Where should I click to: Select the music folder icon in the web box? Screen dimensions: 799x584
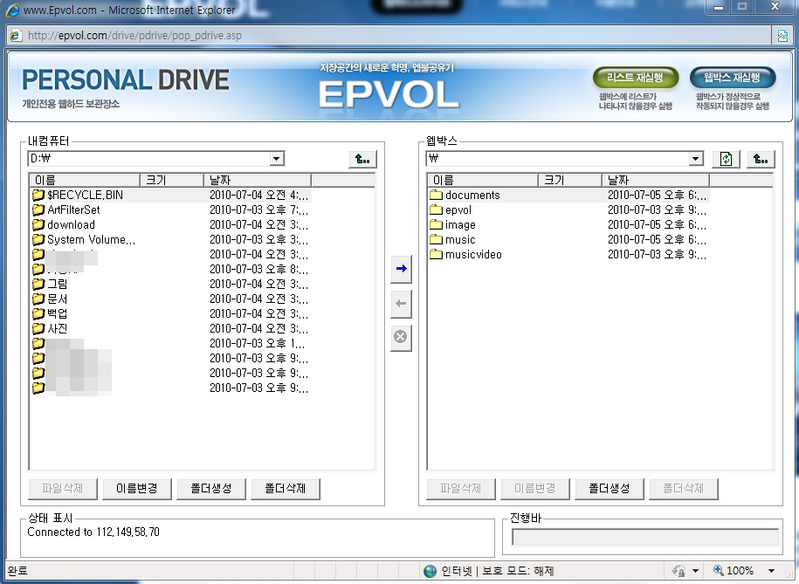[x=437, y=239]
